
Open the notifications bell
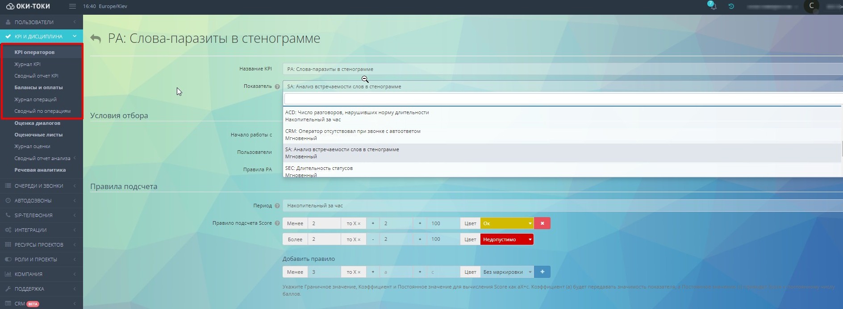712,6
